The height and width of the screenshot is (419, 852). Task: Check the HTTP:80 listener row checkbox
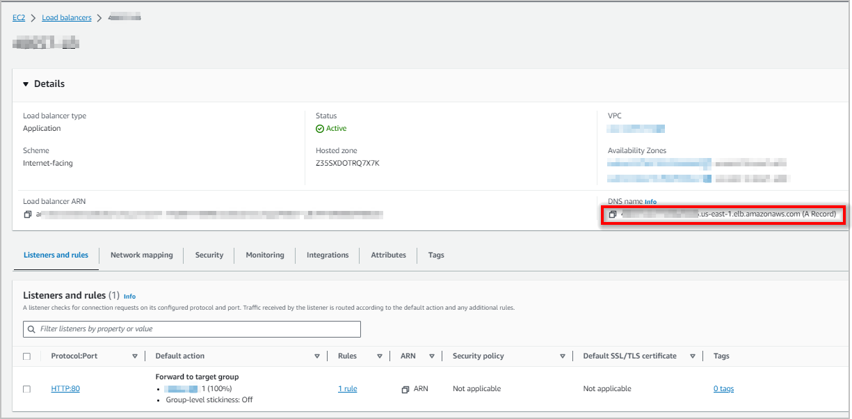pyautogui.click(x=27, y=389)
